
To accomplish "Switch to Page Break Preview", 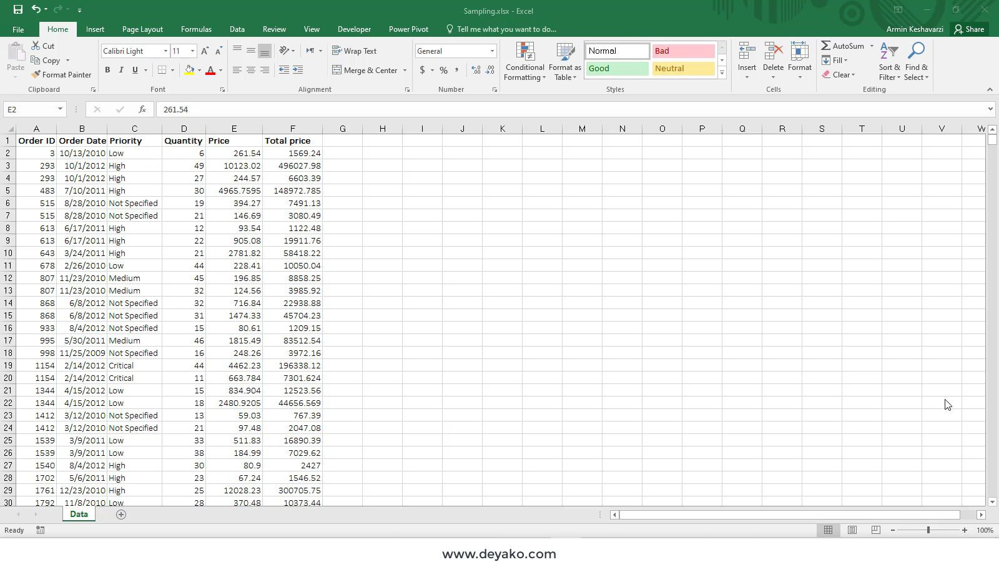I will coord(876,530).
